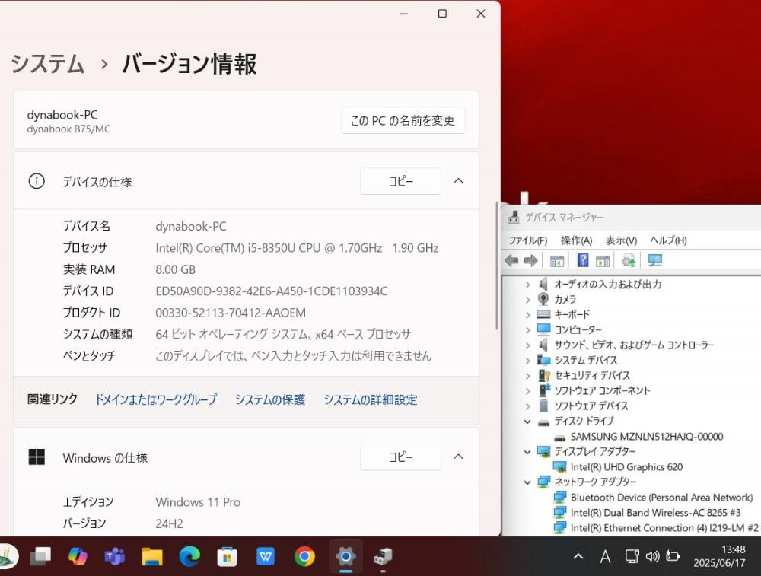Open the システムの保護 link

point(270,399)
